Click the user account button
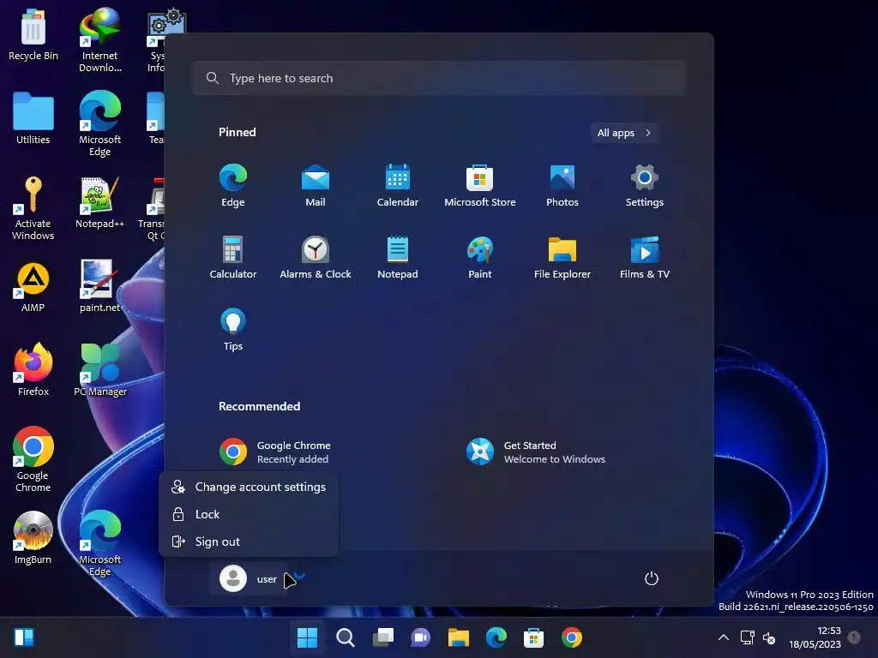Image resolution: width=878 pixels, height=658 pixels. (250, 579)
